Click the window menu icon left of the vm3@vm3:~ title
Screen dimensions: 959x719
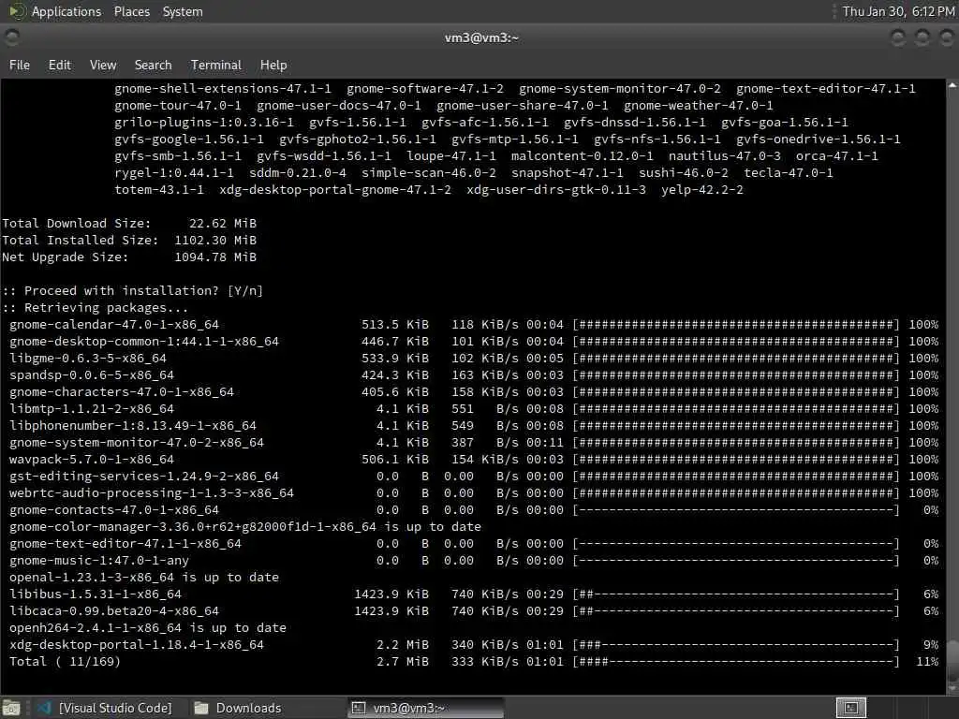click(11, 37)
